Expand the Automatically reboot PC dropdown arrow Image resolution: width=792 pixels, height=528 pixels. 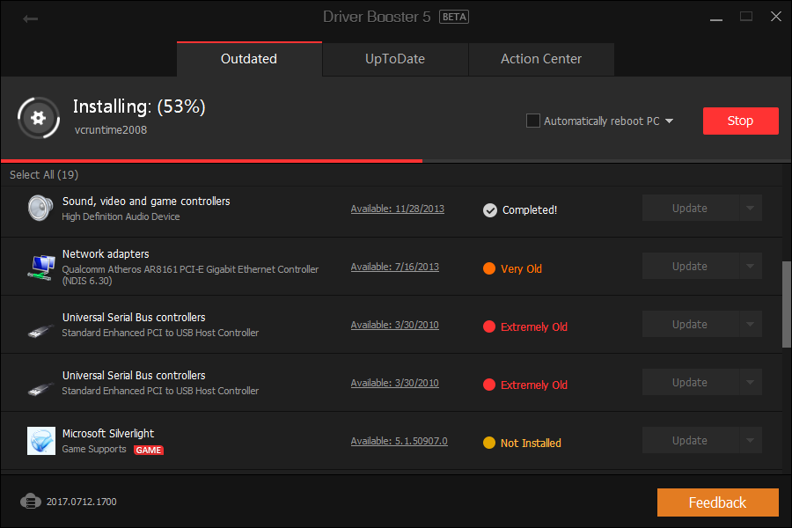(670, 121)
